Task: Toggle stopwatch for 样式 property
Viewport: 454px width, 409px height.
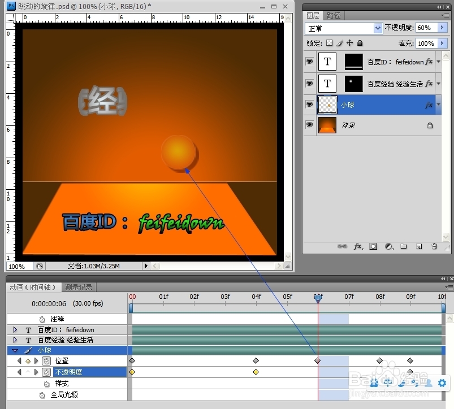Action: coord(46,384)
